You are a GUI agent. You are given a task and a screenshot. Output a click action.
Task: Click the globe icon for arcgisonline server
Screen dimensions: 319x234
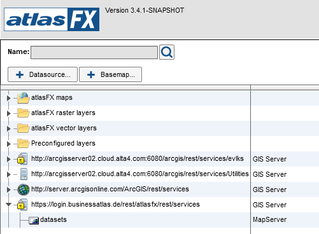(24, 189)
